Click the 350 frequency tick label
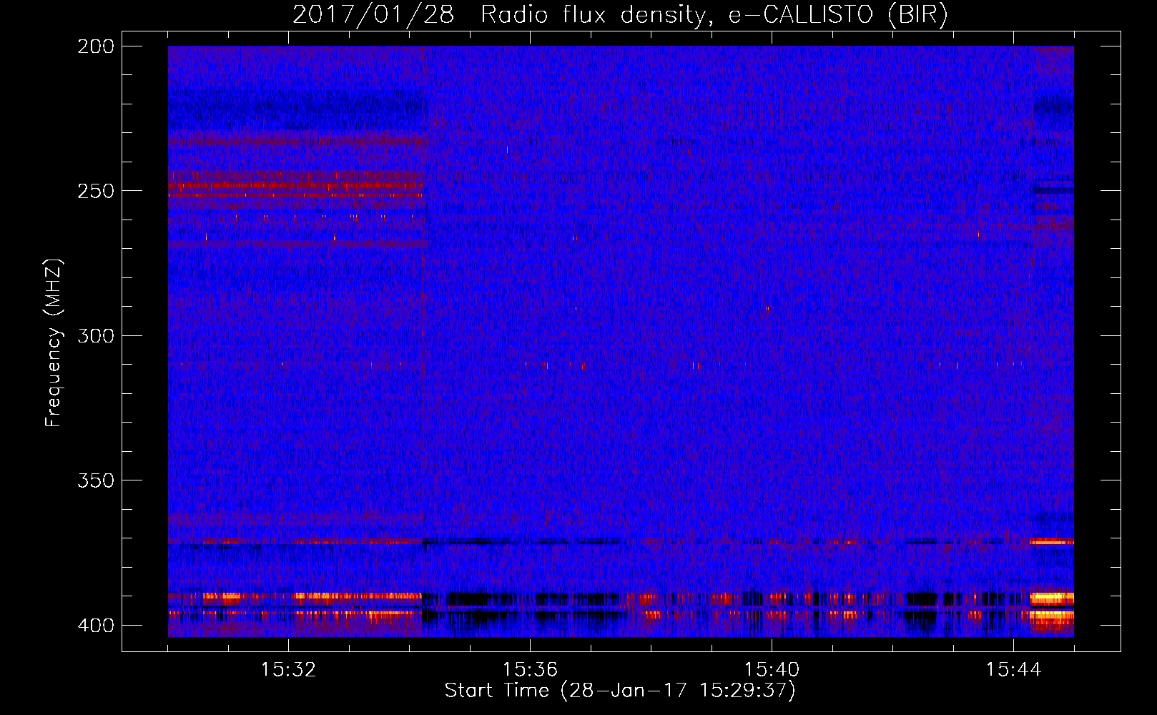1157x715 pixels. click(x=96, y=480)
